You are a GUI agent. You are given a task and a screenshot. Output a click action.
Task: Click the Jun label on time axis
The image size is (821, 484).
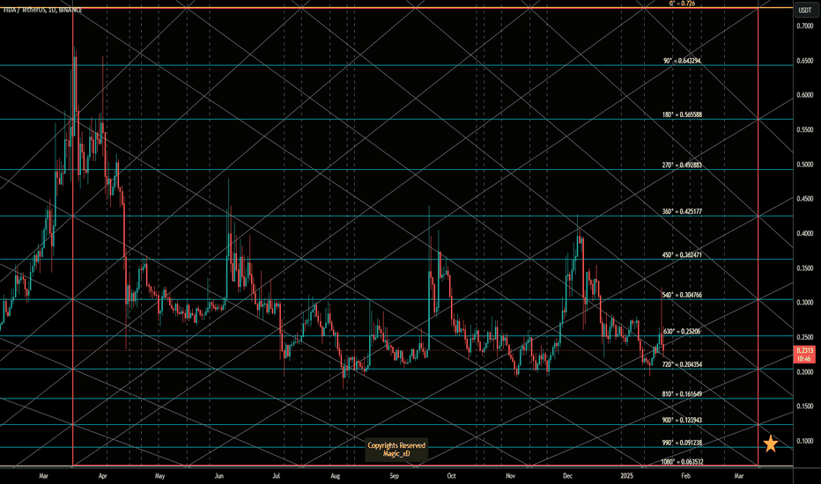(219, 476)
